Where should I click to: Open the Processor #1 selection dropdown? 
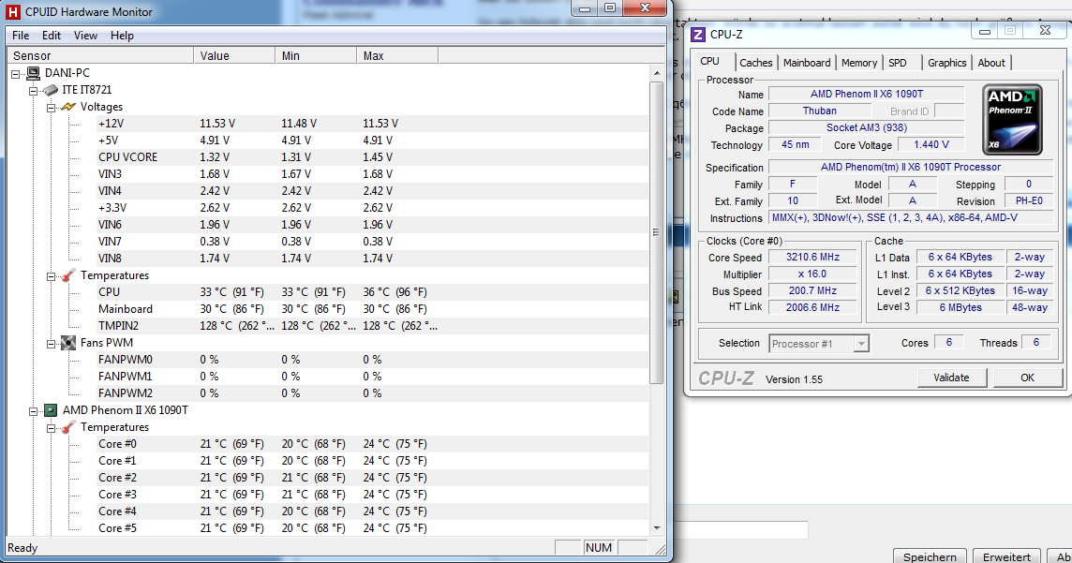[x=861, y=344]
